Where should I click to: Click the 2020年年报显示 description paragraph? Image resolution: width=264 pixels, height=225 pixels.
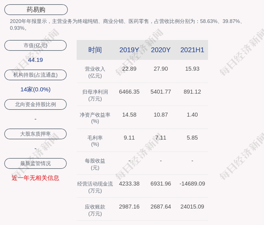click(x=126, y=25)
